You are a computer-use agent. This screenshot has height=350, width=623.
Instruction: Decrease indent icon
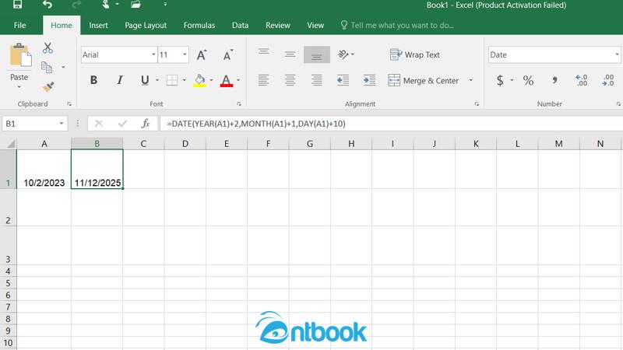pyautogui.click(x=343, y=80)
